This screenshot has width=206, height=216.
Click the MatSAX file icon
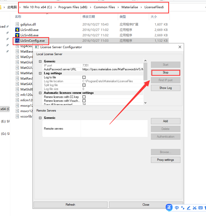click(x=17, y=84)
